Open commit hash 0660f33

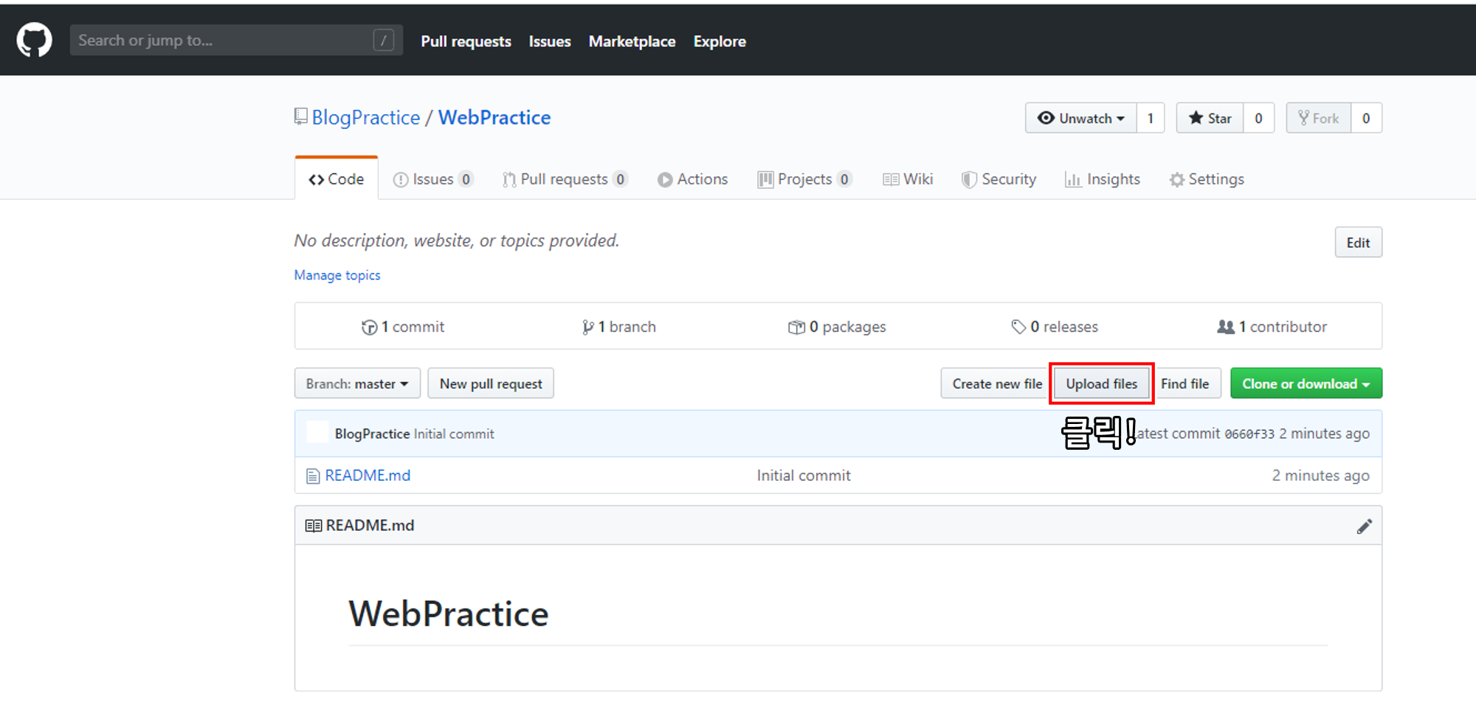tap(1249, 434)
